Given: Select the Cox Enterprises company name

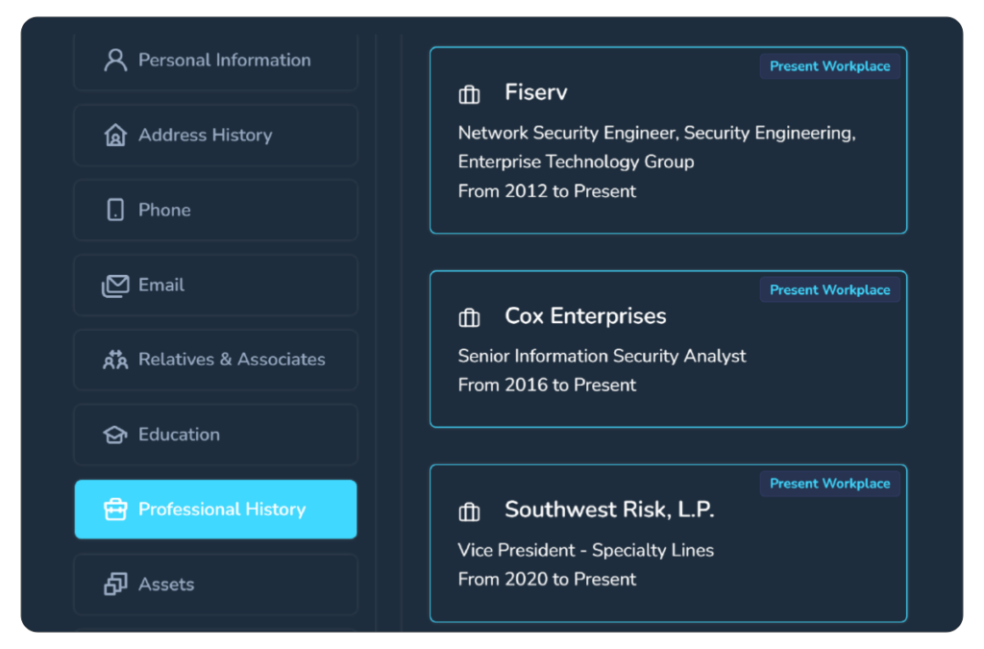Looking at the screenshot, I should [x=585, y=316].
